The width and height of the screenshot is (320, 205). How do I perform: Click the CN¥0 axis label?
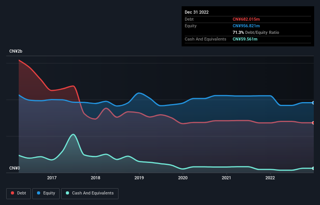click(x=15, y=168)
